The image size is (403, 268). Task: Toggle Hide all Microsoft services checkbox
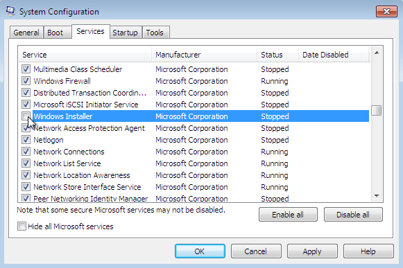(22, 226)
